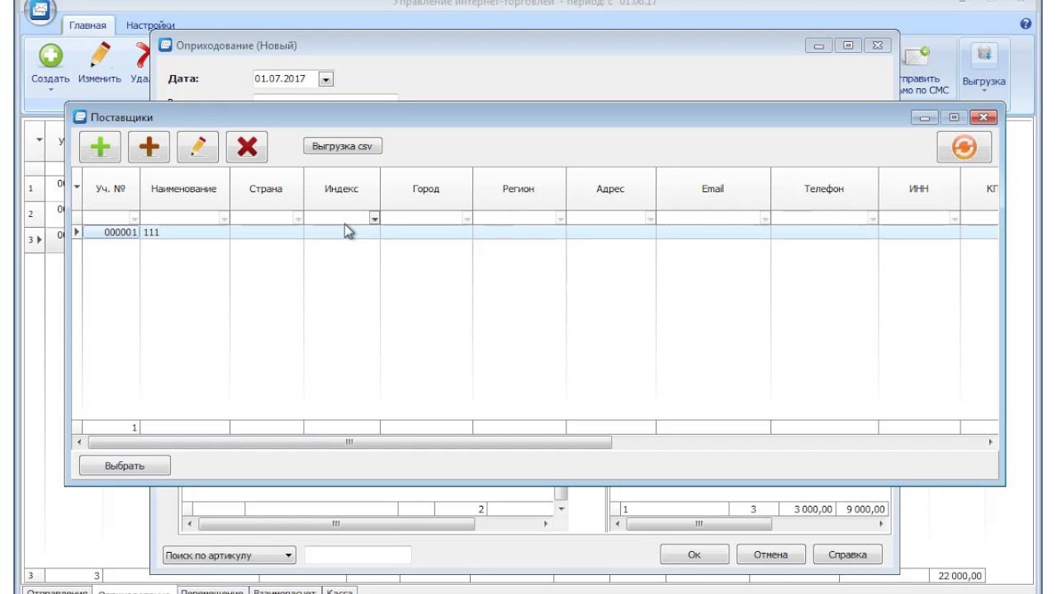Open the Регион column filter dropdown

[560, 219]
